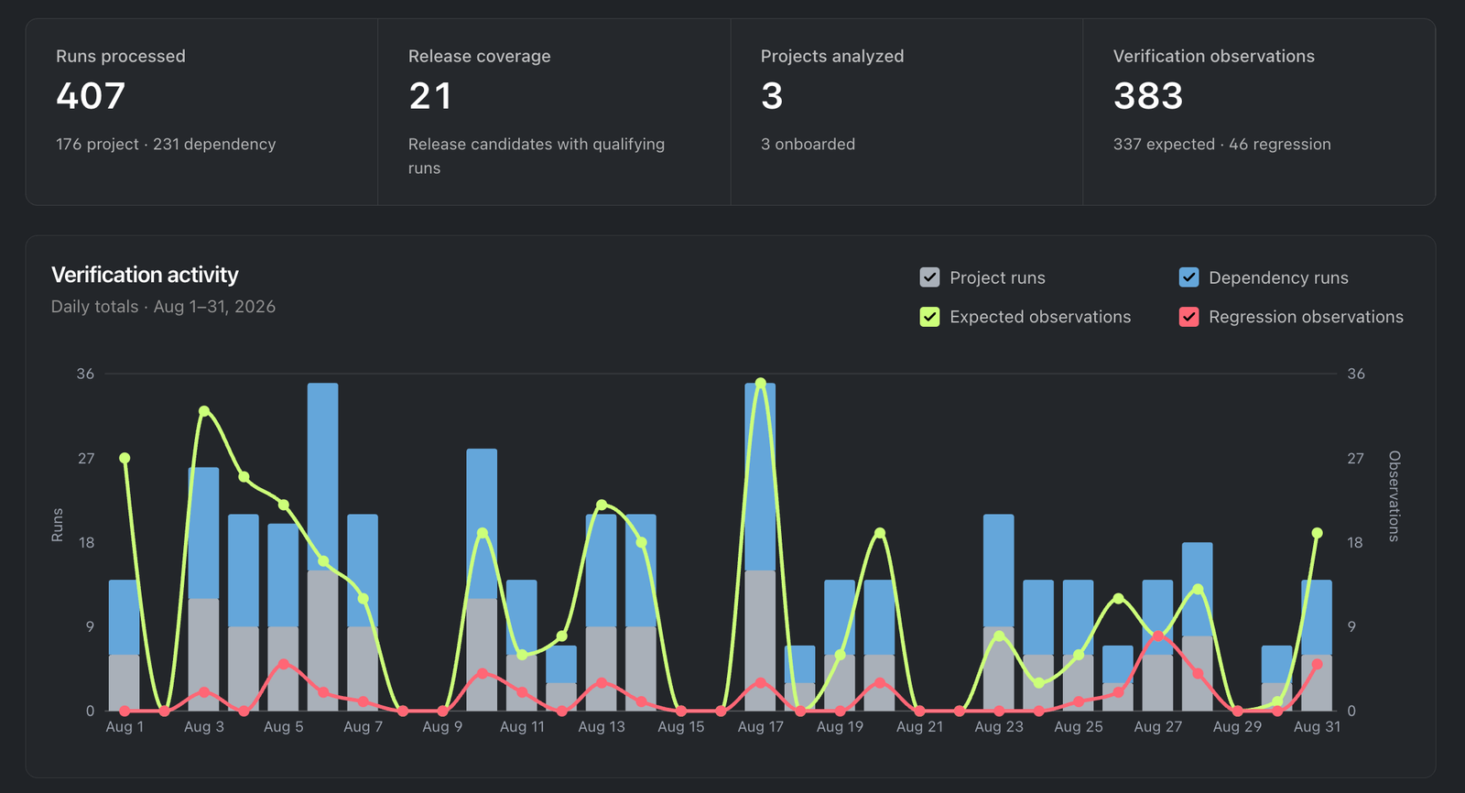
Task: Click '337 expected · 46 regression' text
Action: pos(1222,144)
